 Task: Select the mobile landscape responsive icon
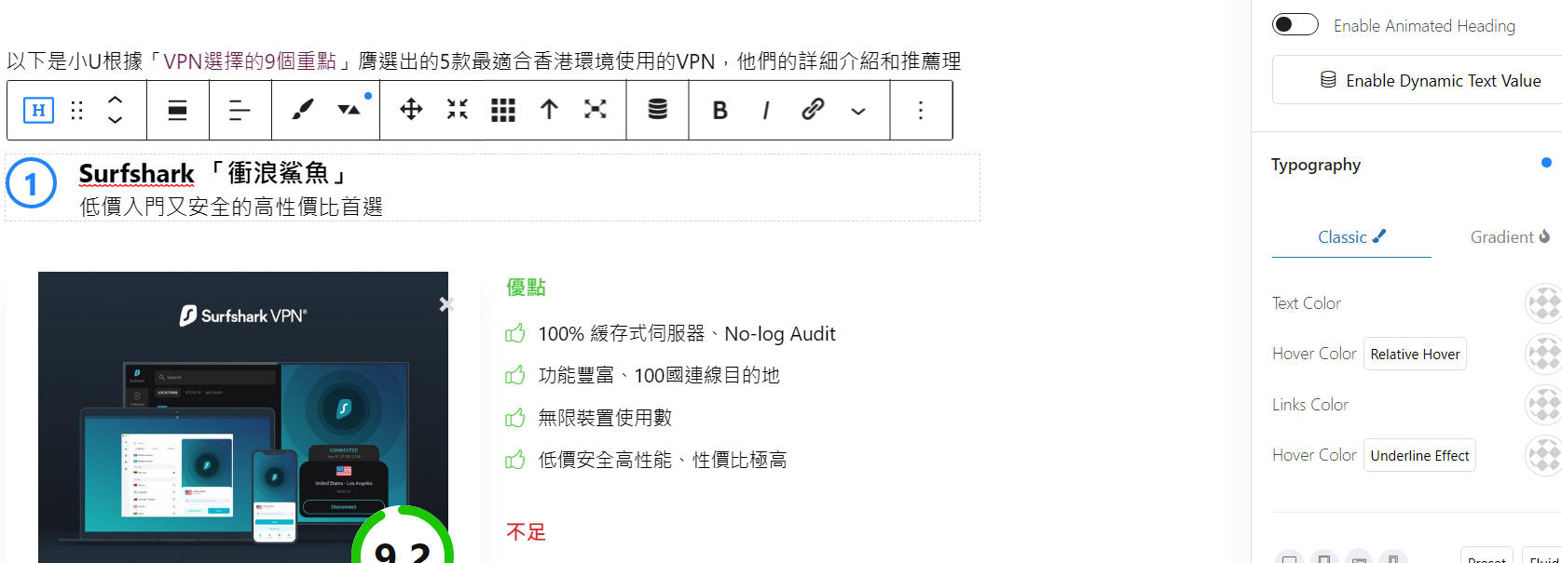tap(1359, 557)
